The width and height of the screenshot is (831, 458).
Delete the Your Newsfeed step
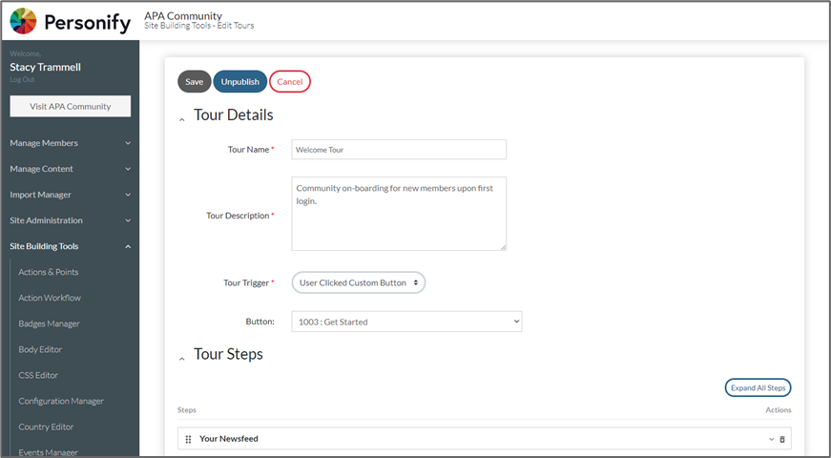[x=782, y=439]
